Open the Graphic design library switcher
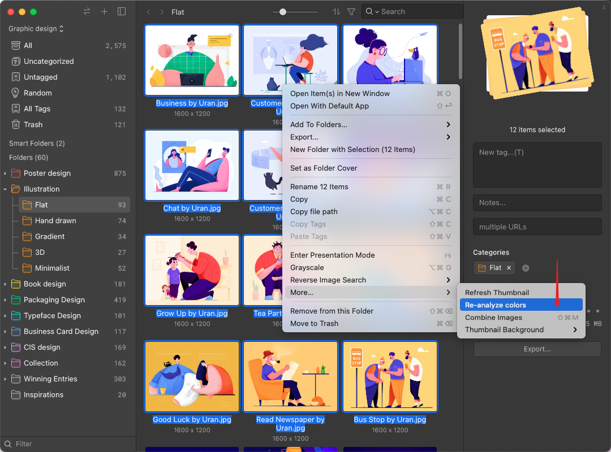Viewport: 611px width, 452px height. [x=36, y=29]
